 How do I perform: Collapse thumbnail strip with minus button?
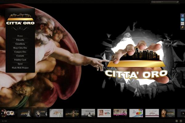pyautogui.click(x=181, y=121)
